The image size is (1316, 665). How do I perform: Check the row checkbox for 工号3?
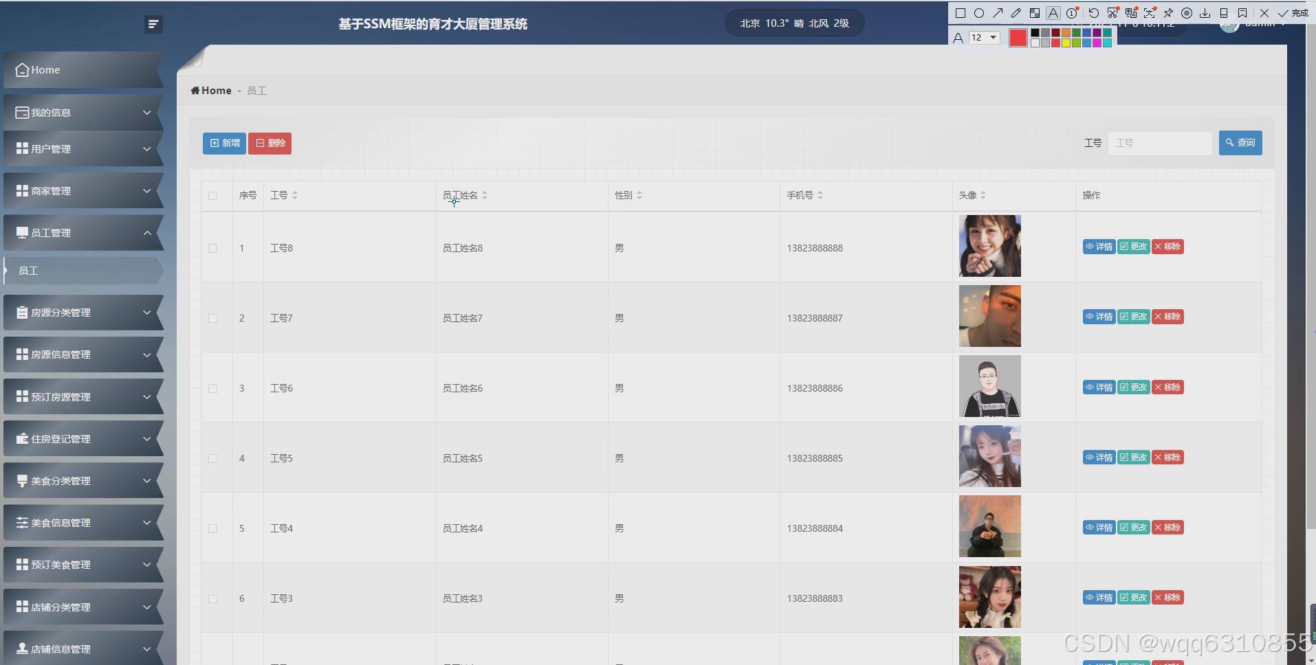pos(212,598)
